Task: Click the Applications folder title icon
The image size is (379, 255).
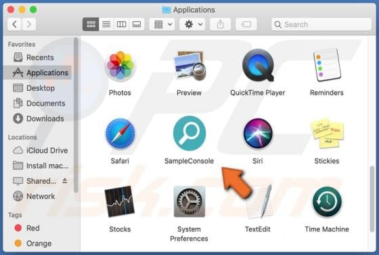Action: coord(166,9)
